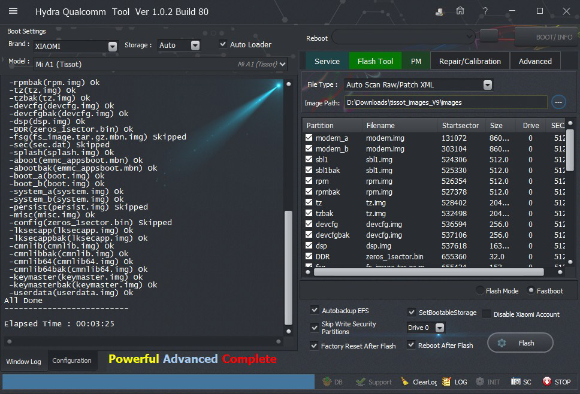Uncheck the devcfg partition checkbox
This screenshot has height=394, width=580.
[x=309, y=223]
